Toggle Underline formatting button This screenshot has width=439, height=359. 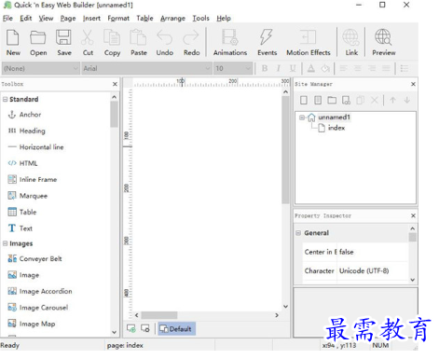point(293,68)
